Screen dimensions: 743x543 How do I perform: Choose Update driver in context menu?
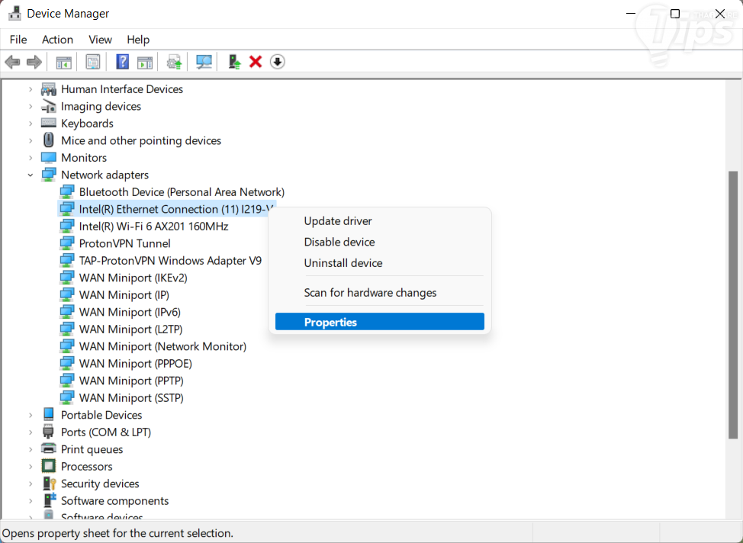tap(380, 221)
